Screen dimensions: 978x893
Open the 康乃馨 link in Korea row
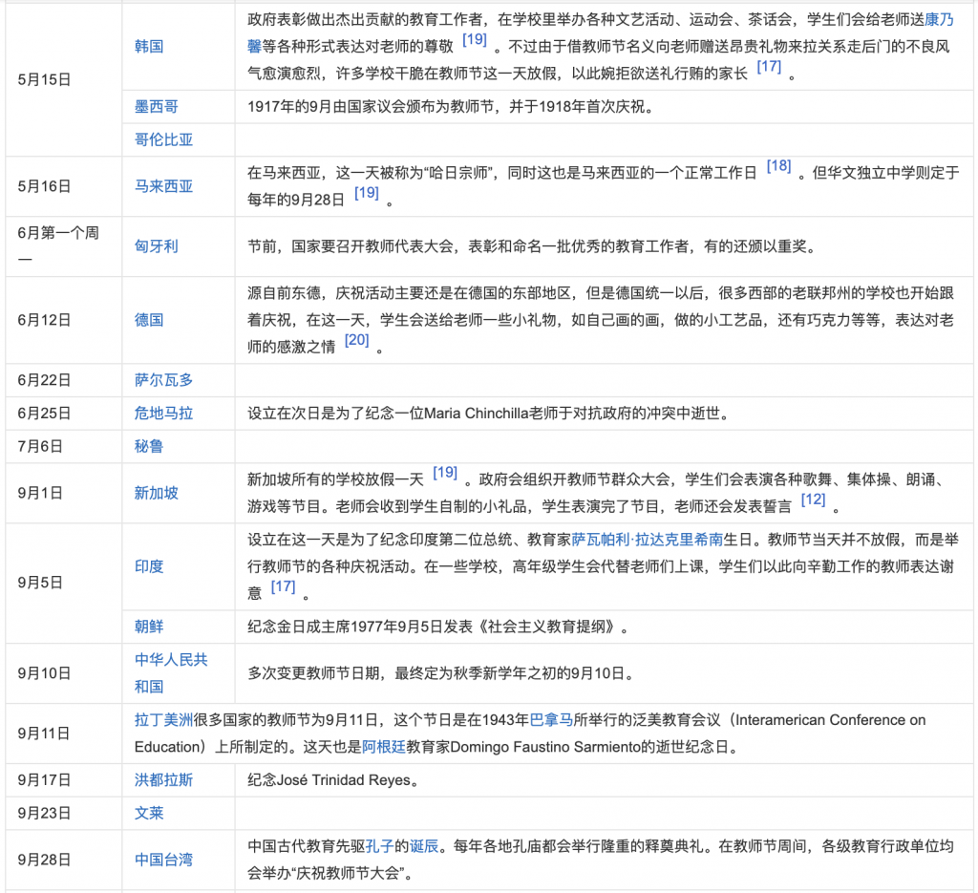939,20
